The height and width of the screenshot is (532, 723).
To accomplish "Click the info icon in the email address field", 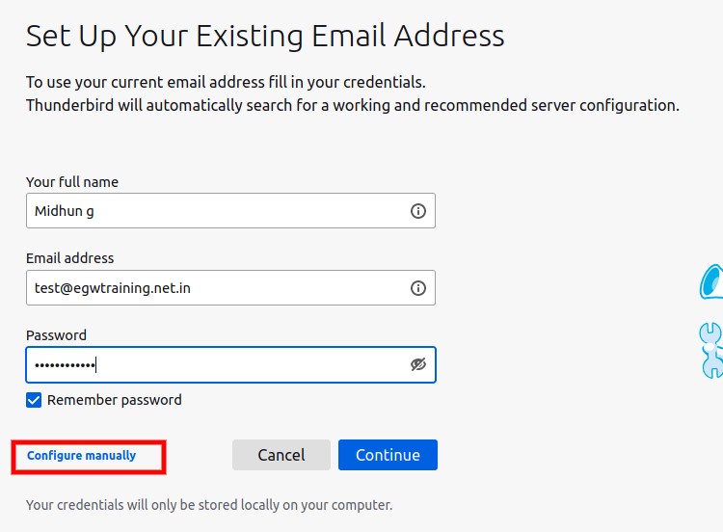I will pos(418,288).
